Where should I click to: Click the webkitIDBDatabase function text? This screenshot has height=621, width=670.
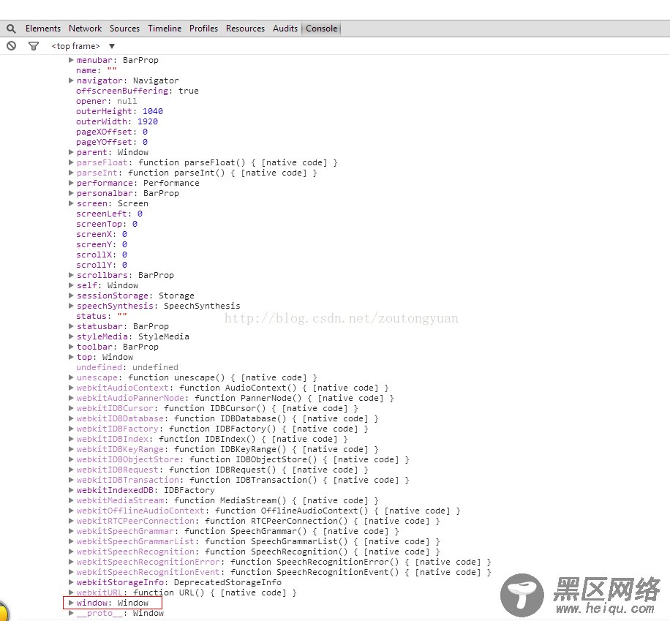pyautogui.click(x=227, y=418)
